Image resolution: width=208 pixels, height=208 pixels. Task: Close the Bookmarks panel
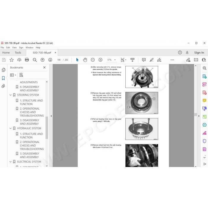[45, 67]
